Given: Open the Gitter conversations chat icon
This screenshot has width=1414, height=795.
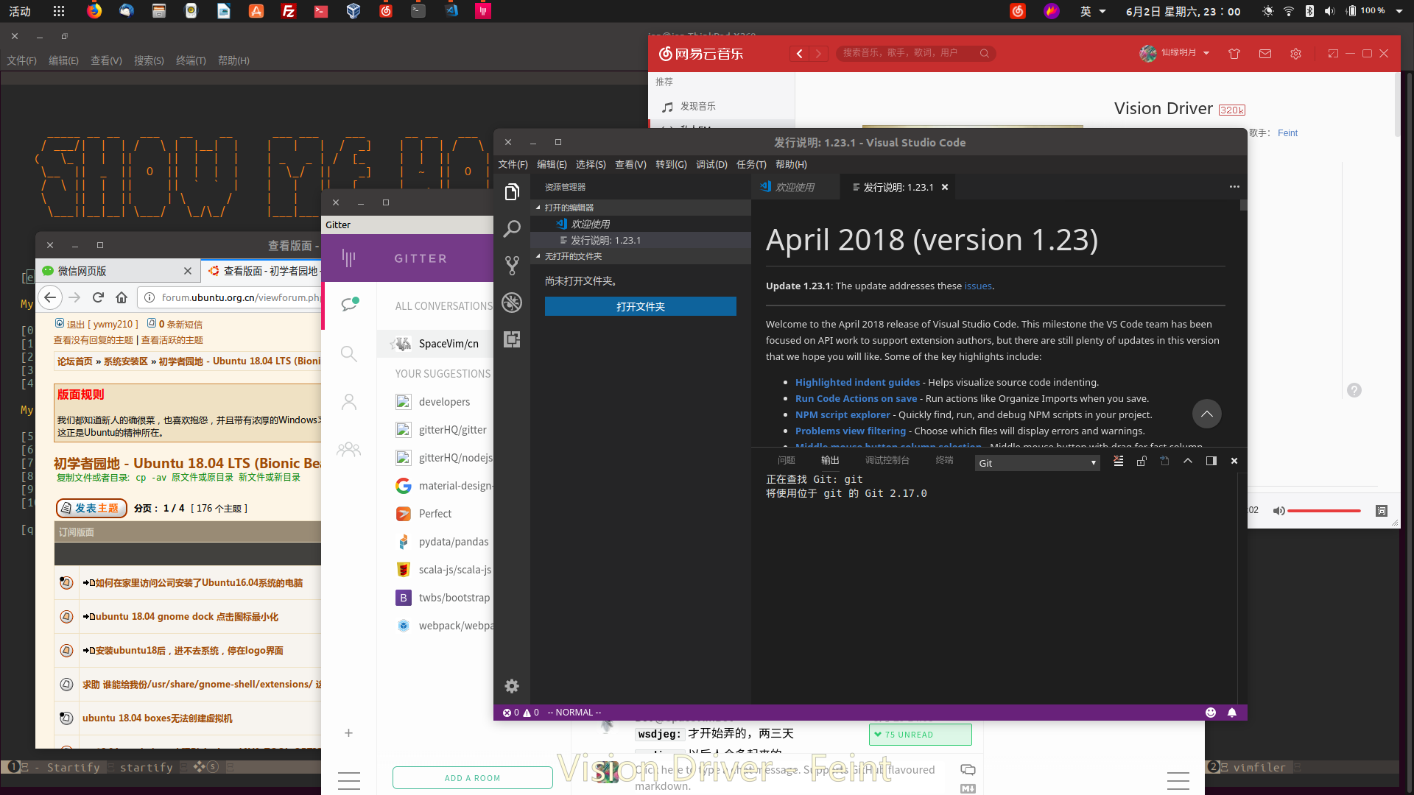Looking at the screenshot, I should point(350,304).
